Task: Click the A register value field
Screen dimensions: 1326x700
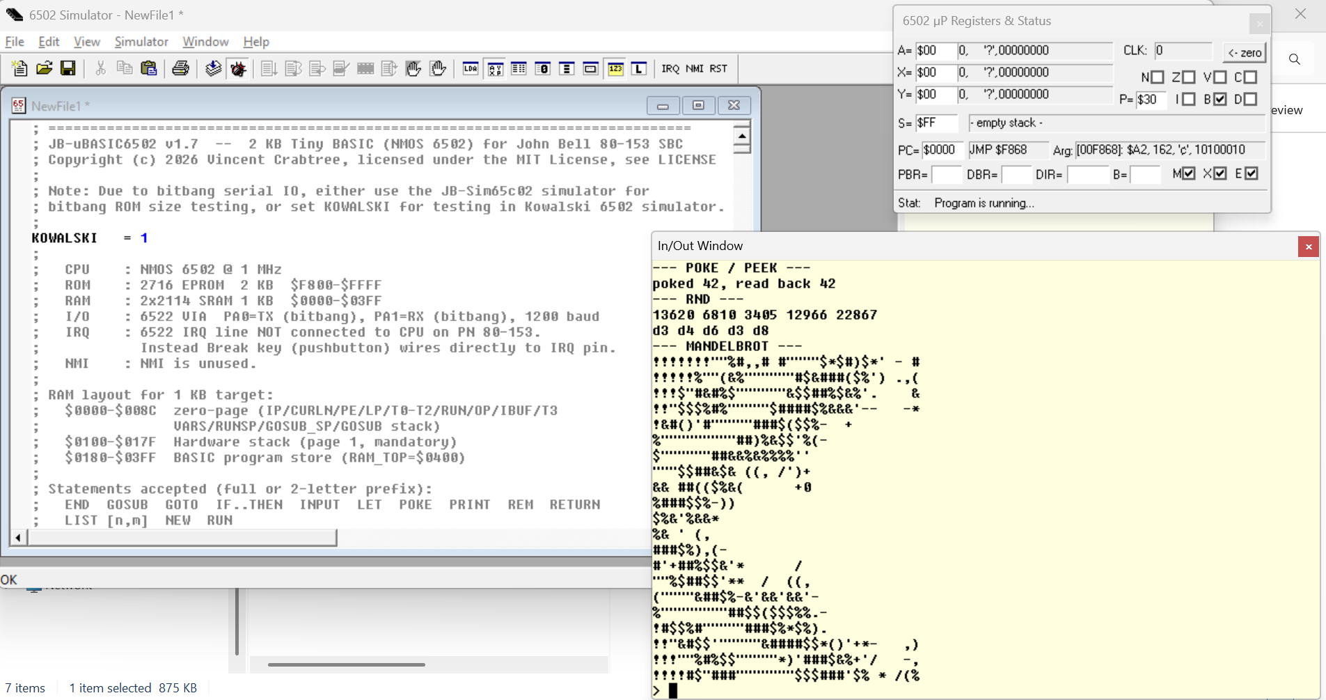Action: tap(935, 50)
